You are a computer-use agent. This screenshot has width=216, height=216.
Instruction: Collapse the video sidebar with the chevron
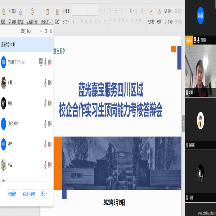coord(183,123)
